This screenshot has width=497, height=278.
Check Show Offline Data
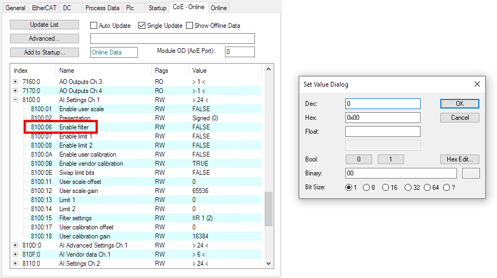(x=189, y=25)
